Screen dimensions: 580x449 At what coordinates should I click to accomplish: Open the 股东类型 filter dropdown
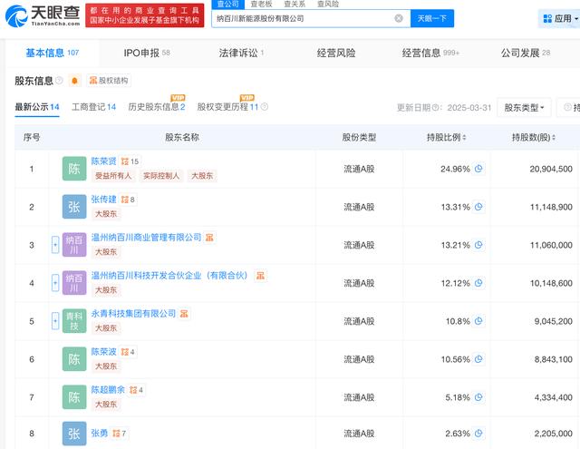pos(524,107)
